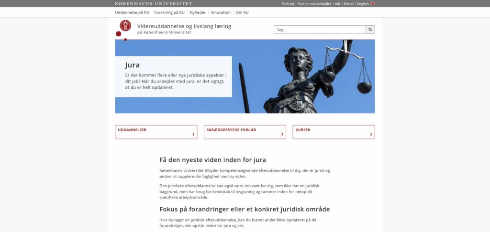Click the Videreuddannelse og livslang læring title
Screen dimensions: 490x232
184,26
